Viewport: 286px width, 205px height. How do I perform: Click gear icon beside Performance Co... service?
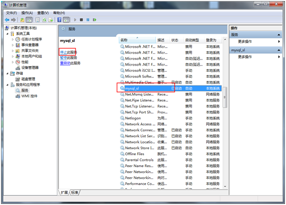[122, 183]
